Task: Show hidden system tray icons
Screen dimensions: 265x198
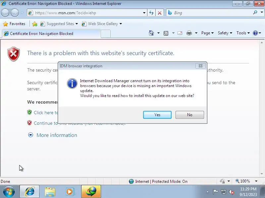Action: pyautogui.click(x=208, y=192)
